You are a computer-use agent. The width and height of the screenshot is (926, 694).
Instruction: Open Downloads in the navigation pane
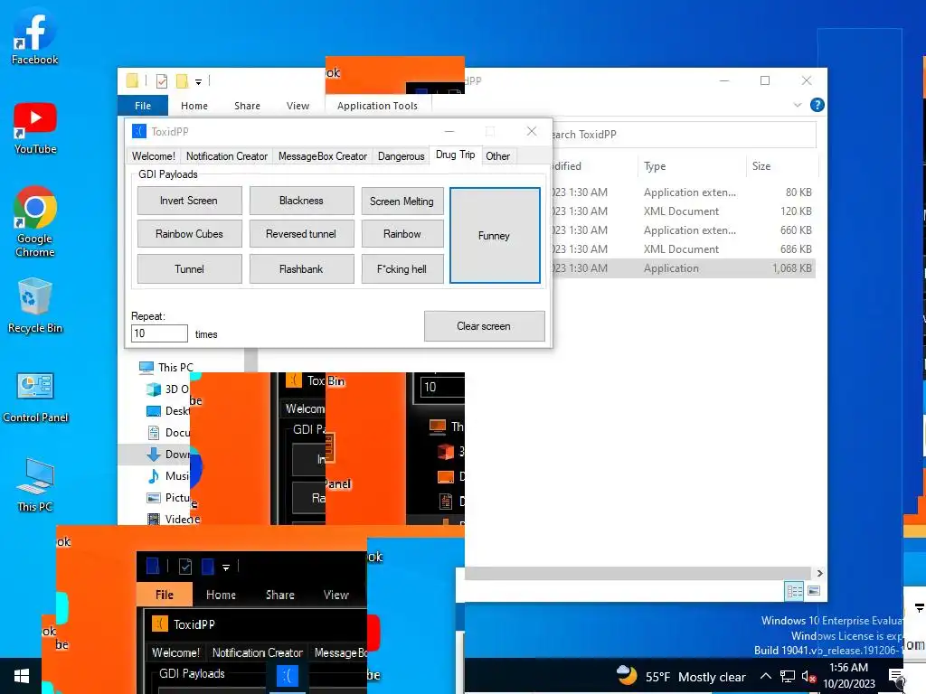(x=167, y=454)
